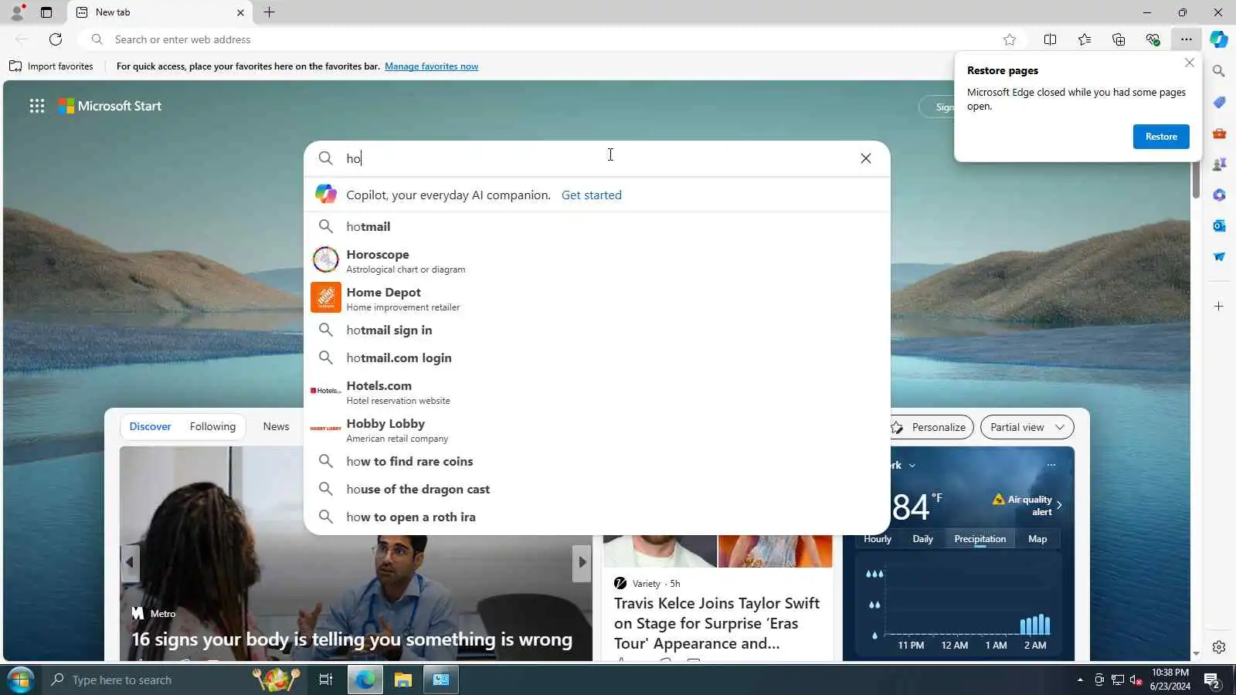Open the browser profile icon

[x=17, y=12]
